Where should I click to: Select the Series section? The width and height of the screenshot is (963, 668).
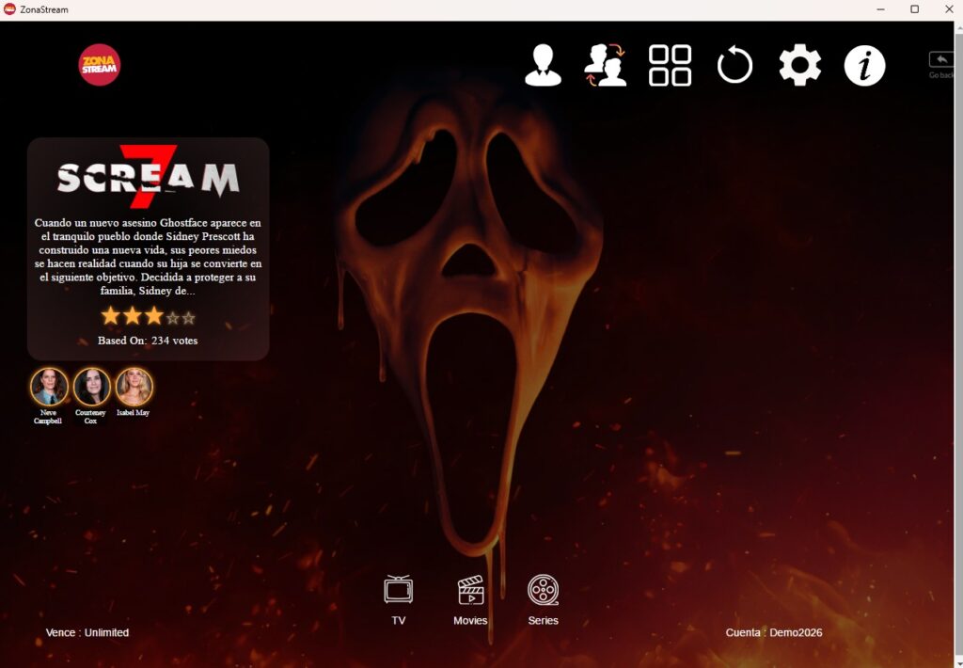click(543, 598)
